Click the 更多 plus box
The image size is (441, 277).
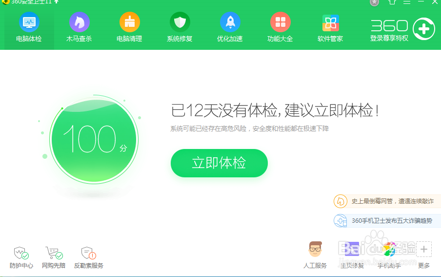tap(424, 249)
